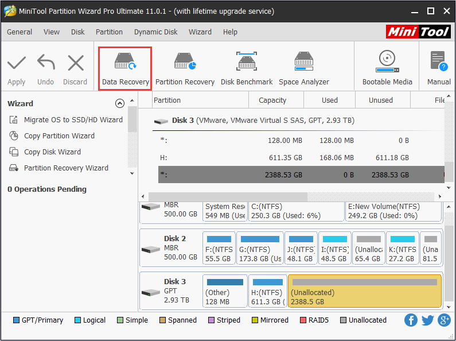Open the General menu
This screenshot has width=456, height=341.
[20, 32]
